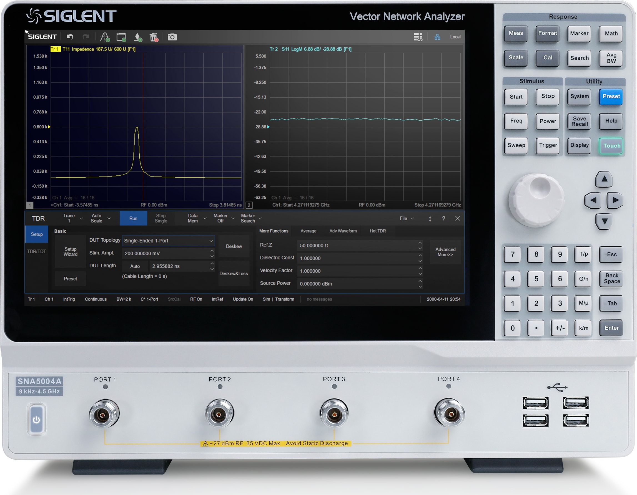Screen dimensions: 637x495
Task: Toggle the Touch hardware button
Action: [612, 146]
